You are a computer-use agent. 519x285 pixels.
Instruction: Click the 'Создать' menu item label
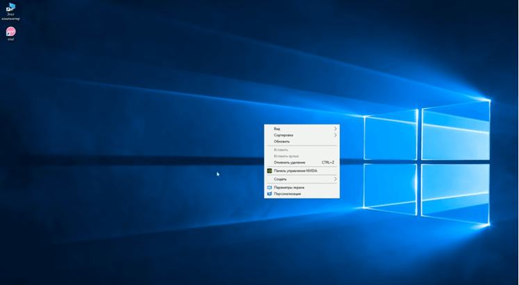point(280,179)
